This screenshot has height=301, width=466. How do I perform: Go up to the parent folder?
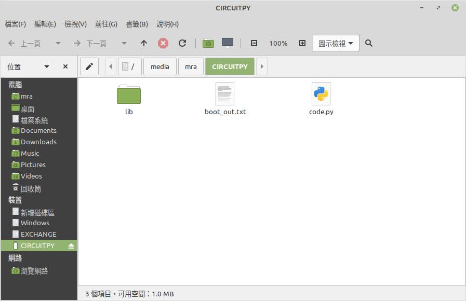coord(144,44)
